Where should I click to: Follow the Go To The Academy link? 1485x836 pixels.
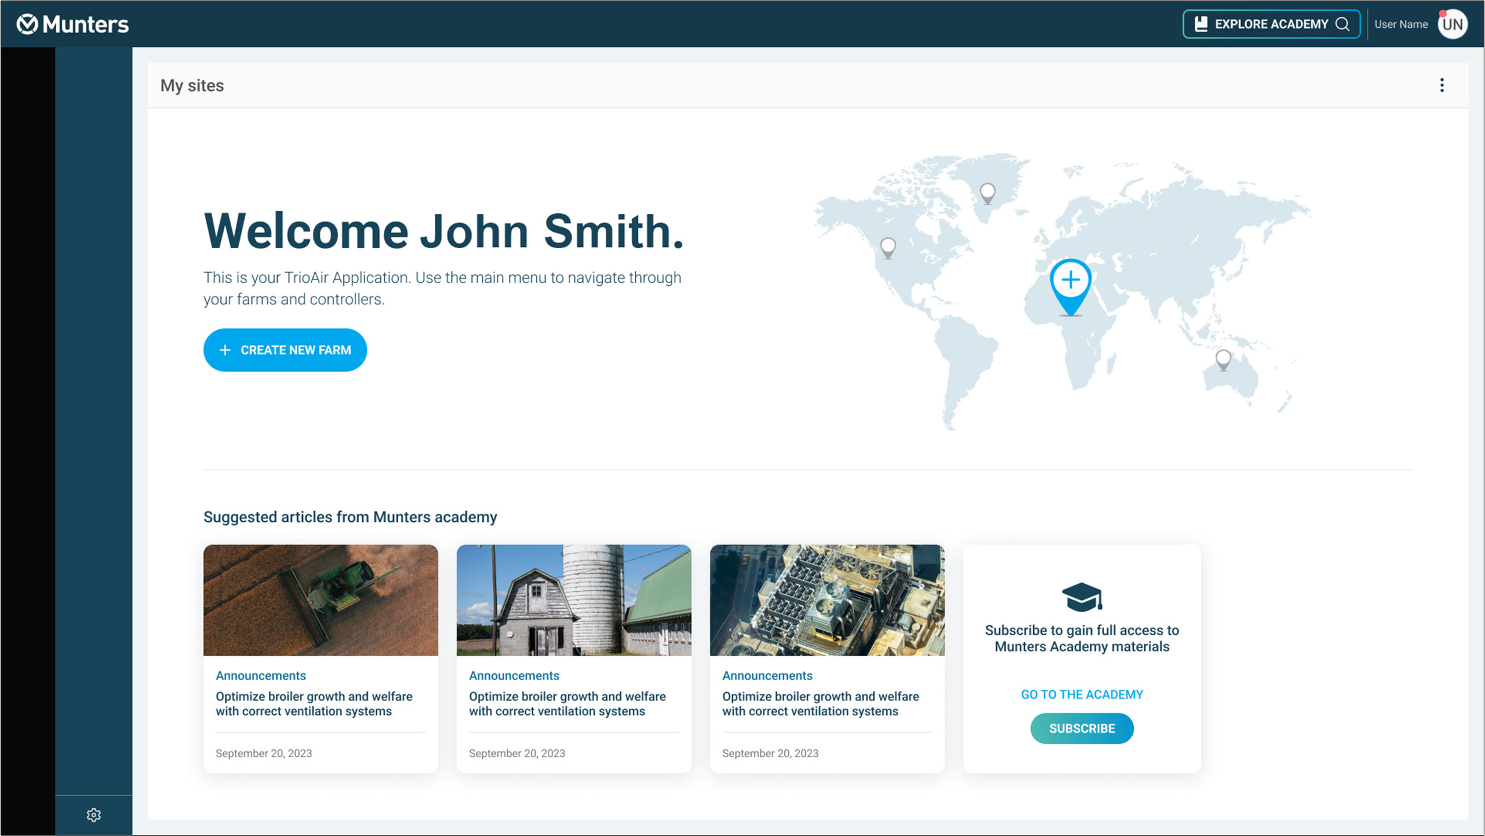click(1082, 694)
